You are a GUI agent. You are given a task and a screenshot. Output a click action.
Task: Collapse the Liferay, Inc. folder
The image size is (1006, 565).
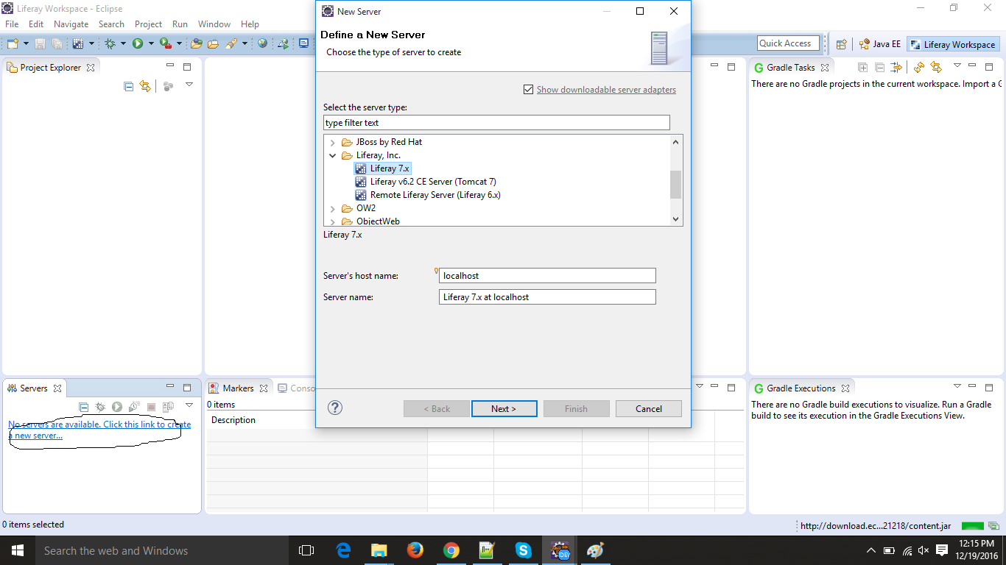point(333,155)
